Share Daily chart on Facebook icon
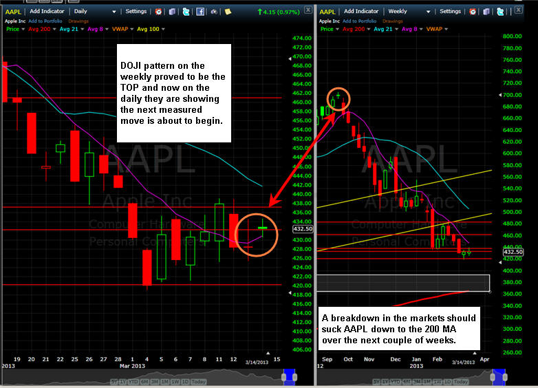This screenshot has height=388, width=538. pos(200,12)
